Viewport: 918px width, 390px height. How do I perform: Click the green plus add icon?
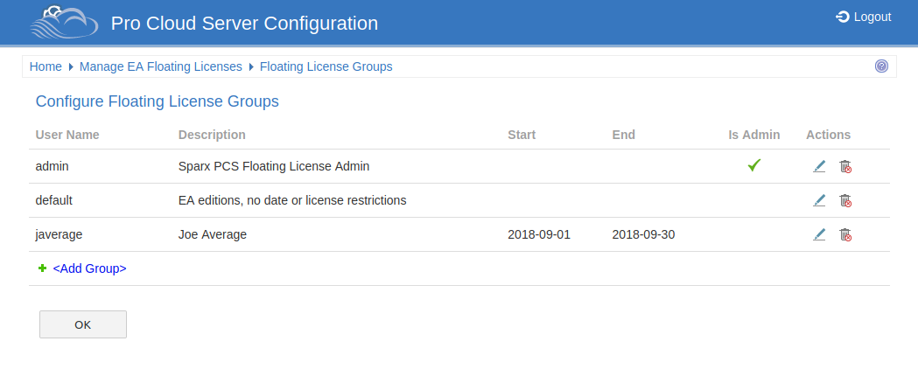[42, 268]
